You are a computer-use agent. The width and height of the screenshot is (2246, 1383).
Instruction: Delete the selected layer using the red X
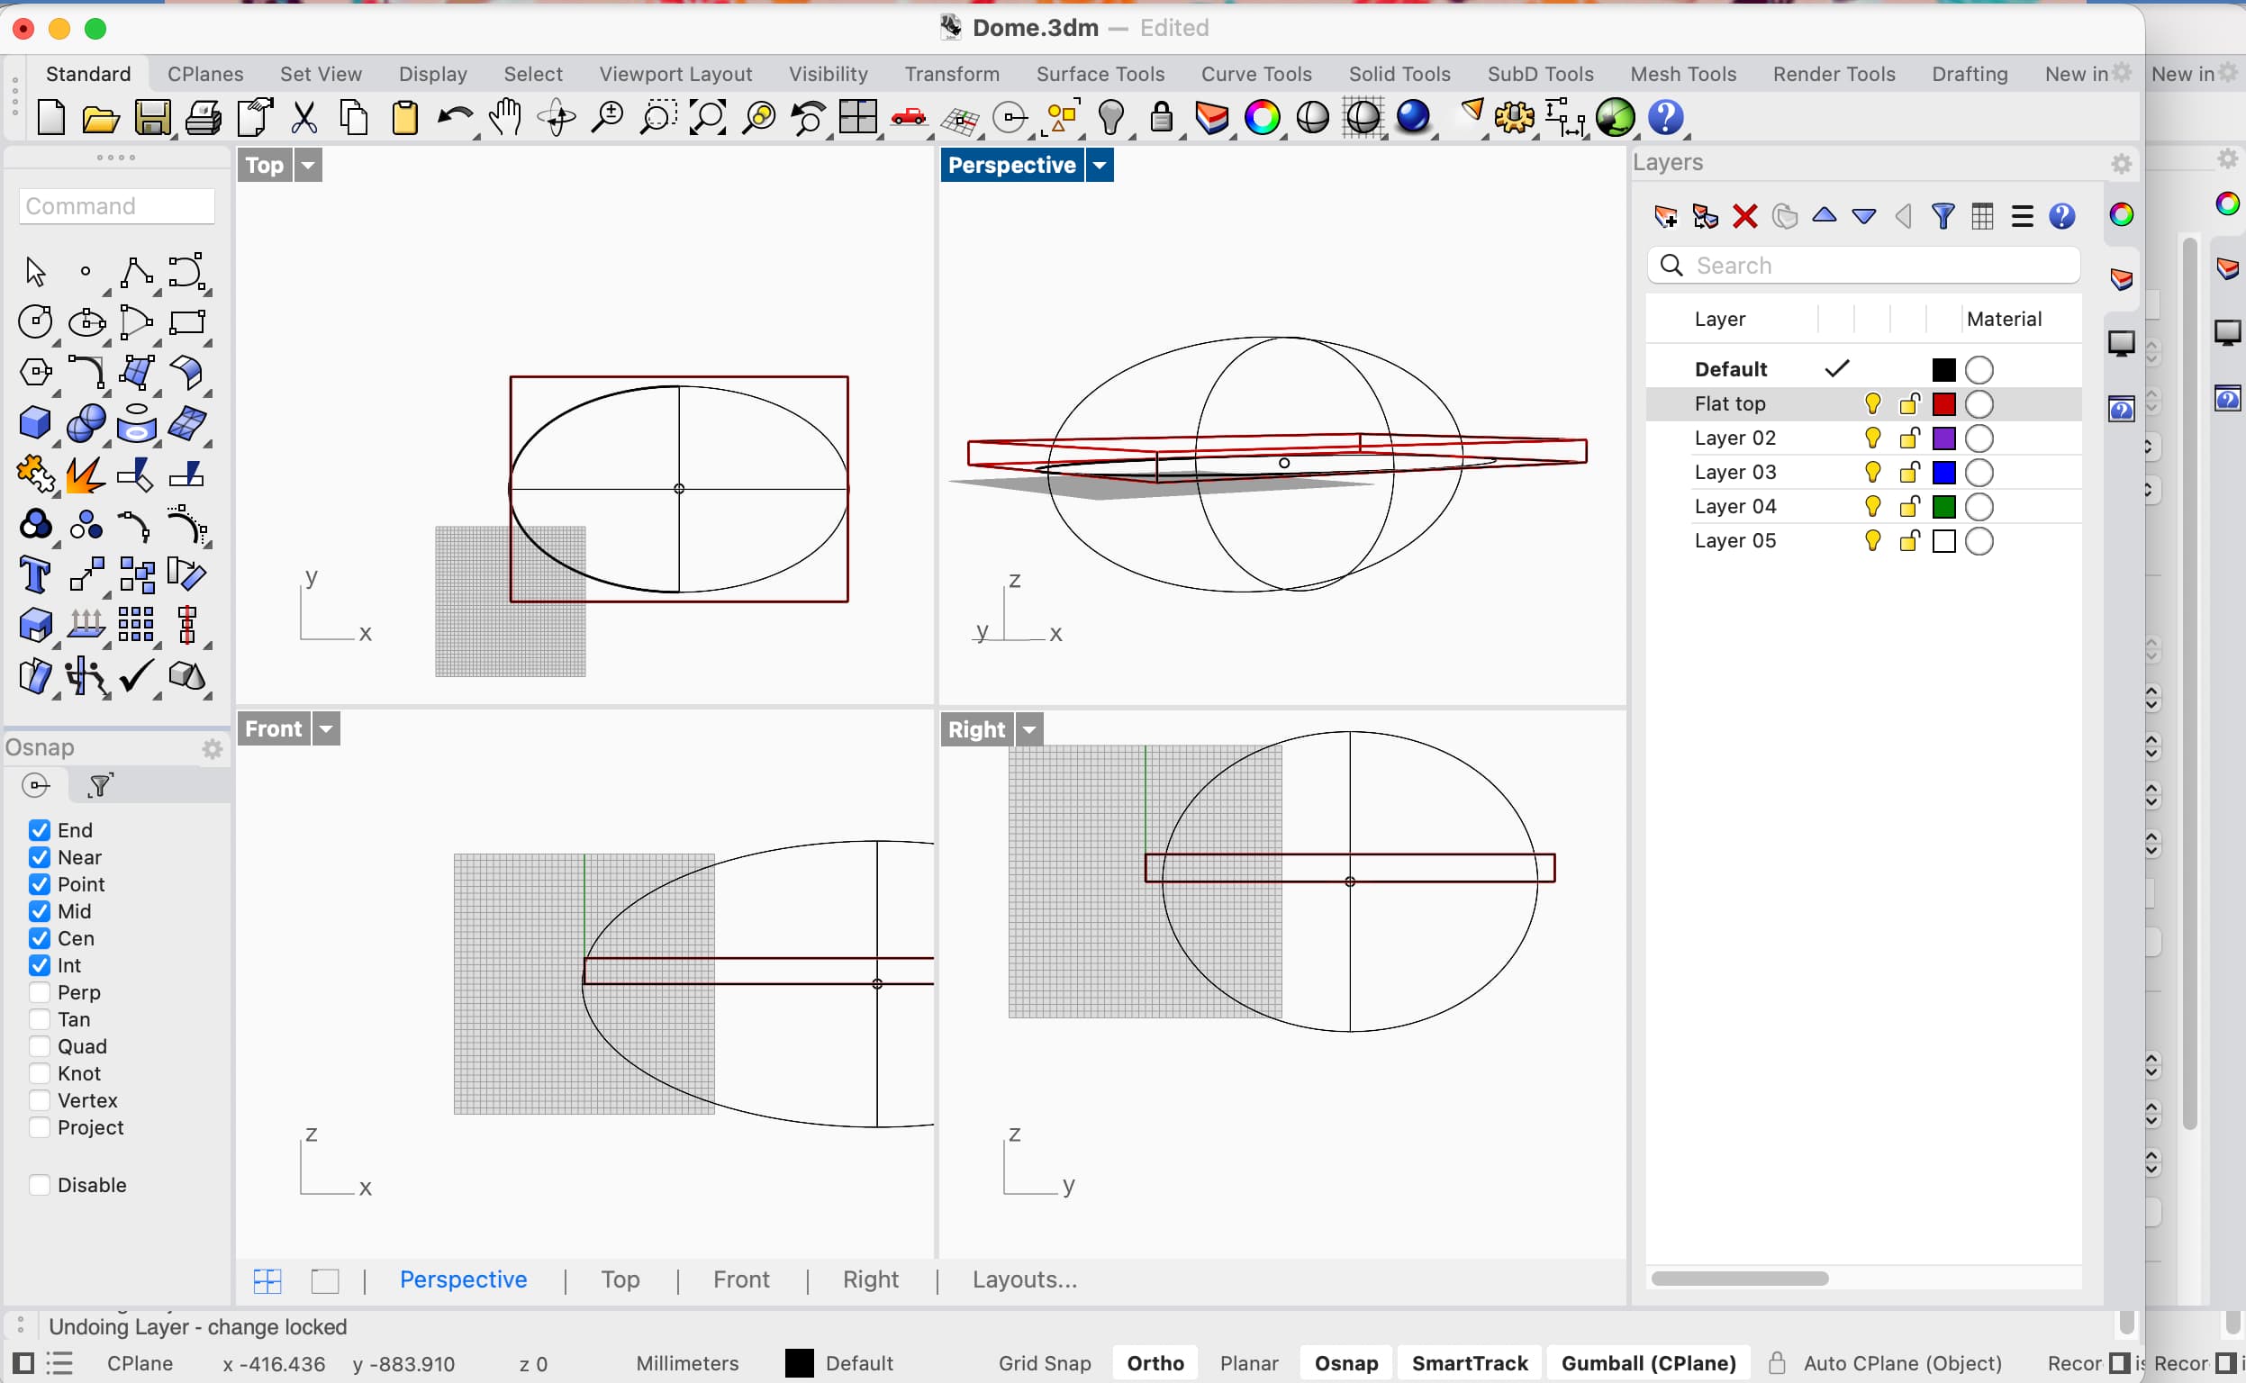pyautogui.click(x=1743, y=217)
